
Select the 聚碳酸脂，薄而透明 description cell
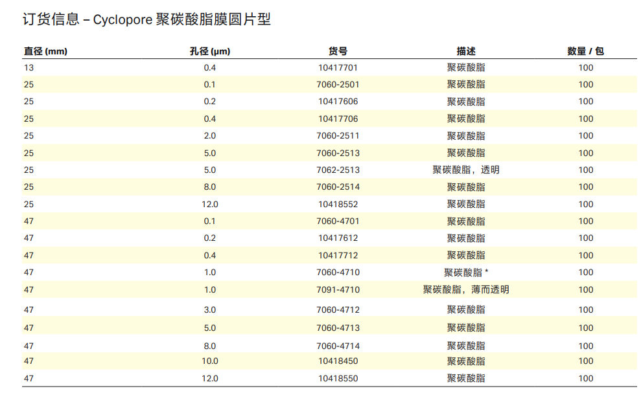point(465,289)
